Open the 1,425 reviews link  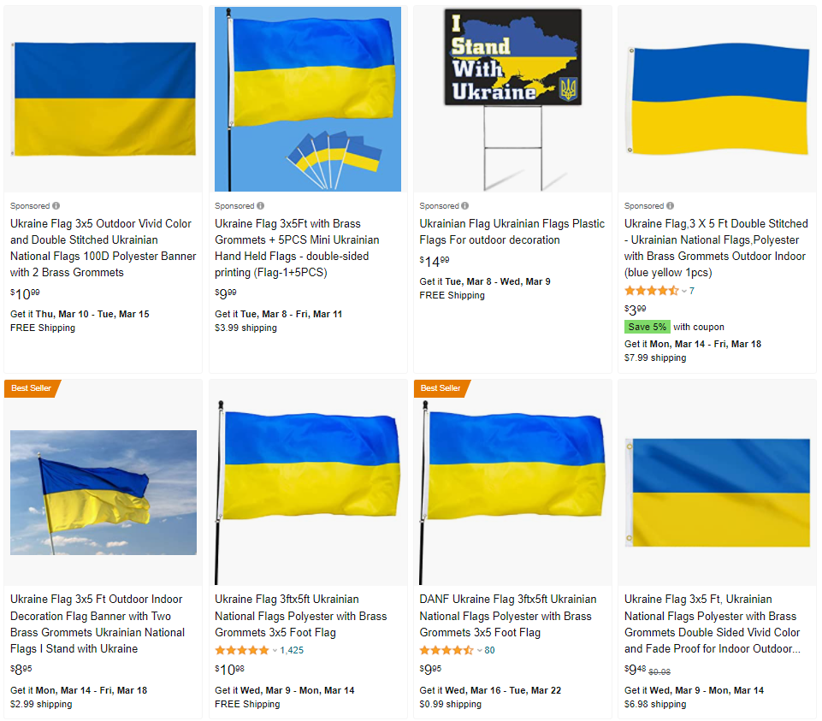click(292, 650)
